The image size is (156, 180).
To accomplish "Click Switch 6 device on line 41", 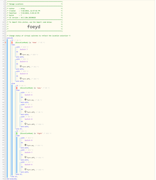I will [x=28, y=95].
